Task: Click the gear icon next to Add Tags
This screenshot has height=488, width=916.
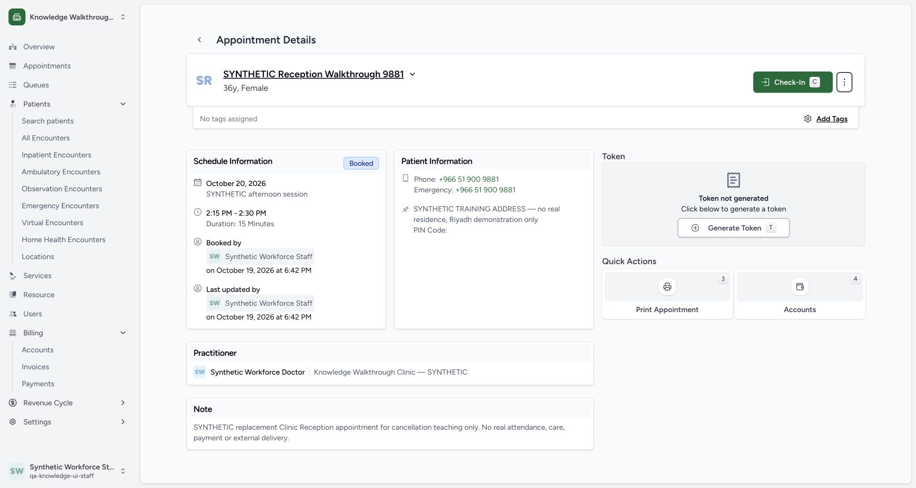Action: pyautogui.click(x=808, y=119)
